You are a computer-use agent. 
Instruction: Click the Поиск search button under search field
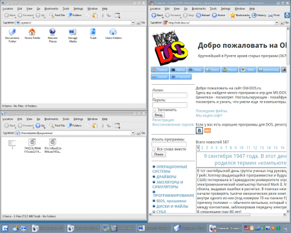159,154
